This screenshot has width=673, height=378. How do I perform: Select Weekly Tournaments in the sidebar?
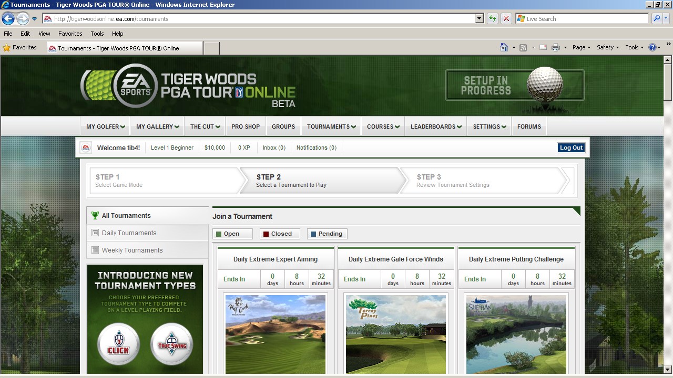(132, 250)
